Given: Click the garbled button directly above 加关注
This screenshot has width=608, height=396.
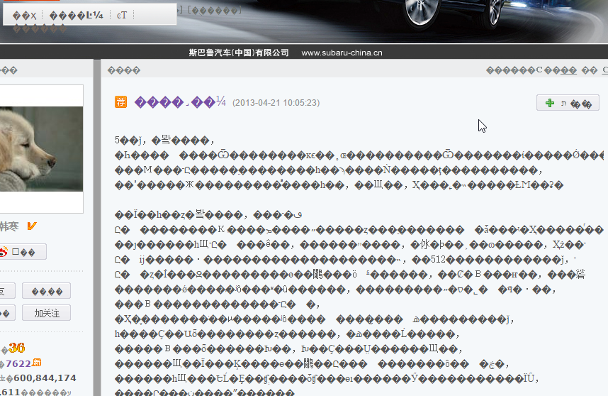Looking at the screenshot, I should (x=47, y=291).
